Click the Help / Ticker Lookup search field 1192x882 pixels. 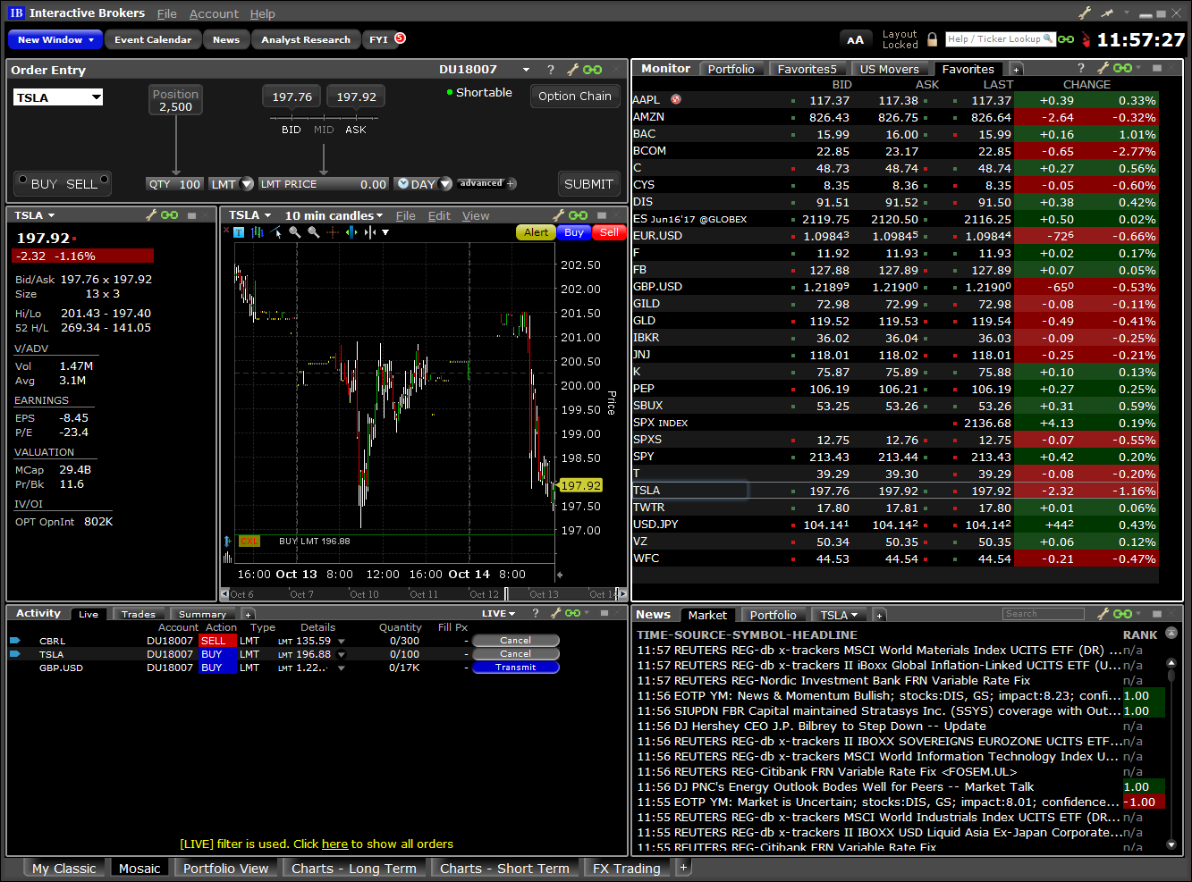click(x=1000, y=39)
